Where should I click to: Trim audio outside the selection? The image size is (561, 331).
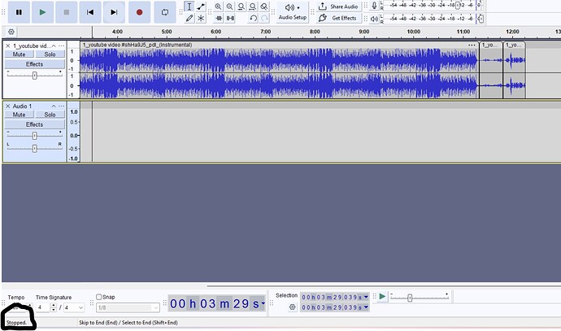click(x=219, y=18)
